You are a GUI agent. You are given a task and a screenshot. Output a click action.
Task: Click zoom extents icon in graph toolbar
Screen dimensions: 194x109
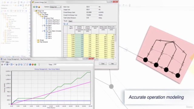(25, 64)
